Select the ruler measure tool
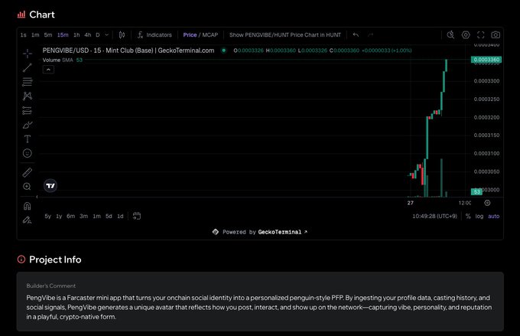Viewport: 520px width, 336px height. click(28, 172)
